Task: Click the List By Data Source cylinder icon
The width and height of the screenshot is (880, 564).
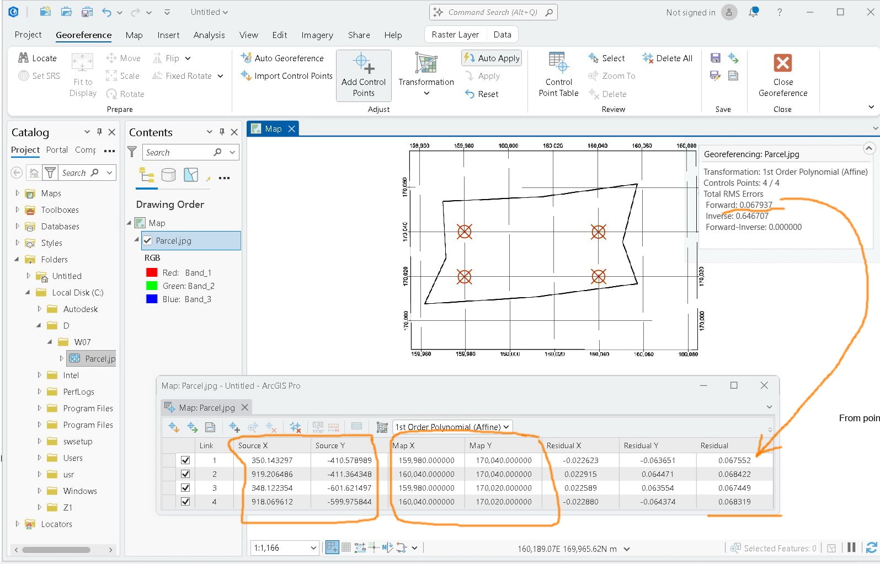Action: pos(168,175)
